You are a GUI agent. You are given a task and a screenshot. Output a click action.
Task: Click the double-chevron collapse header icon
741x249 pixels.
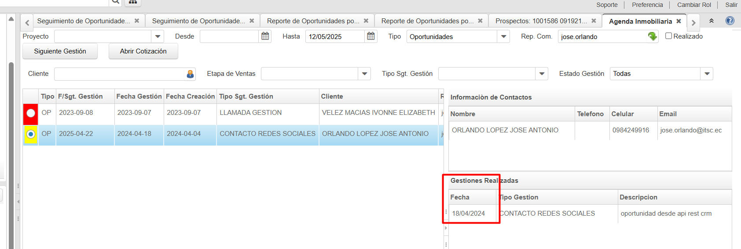pyautogui.click(x=712, y=21)
